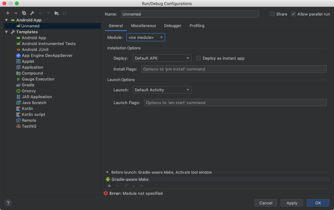Add a new run configuration
Screen dimensions: 334x210
7,13
